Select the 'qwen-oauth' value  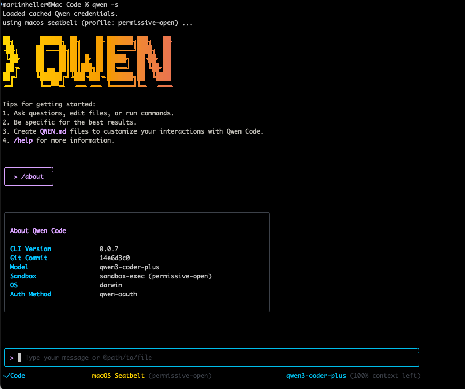118,294
